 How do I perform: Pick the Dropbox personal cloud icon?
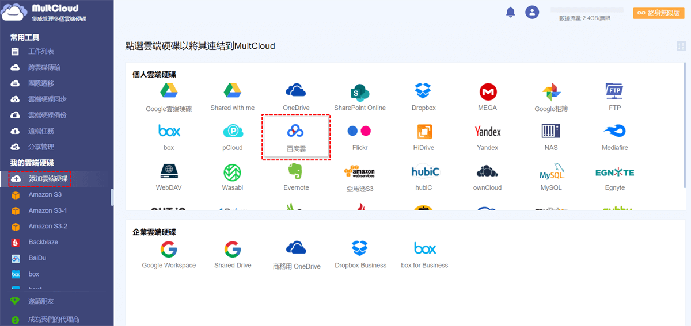pos(423,91)
